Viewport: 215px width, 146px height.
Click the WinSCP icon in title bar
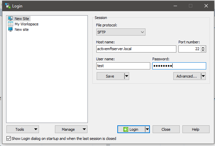click(7, 6)
